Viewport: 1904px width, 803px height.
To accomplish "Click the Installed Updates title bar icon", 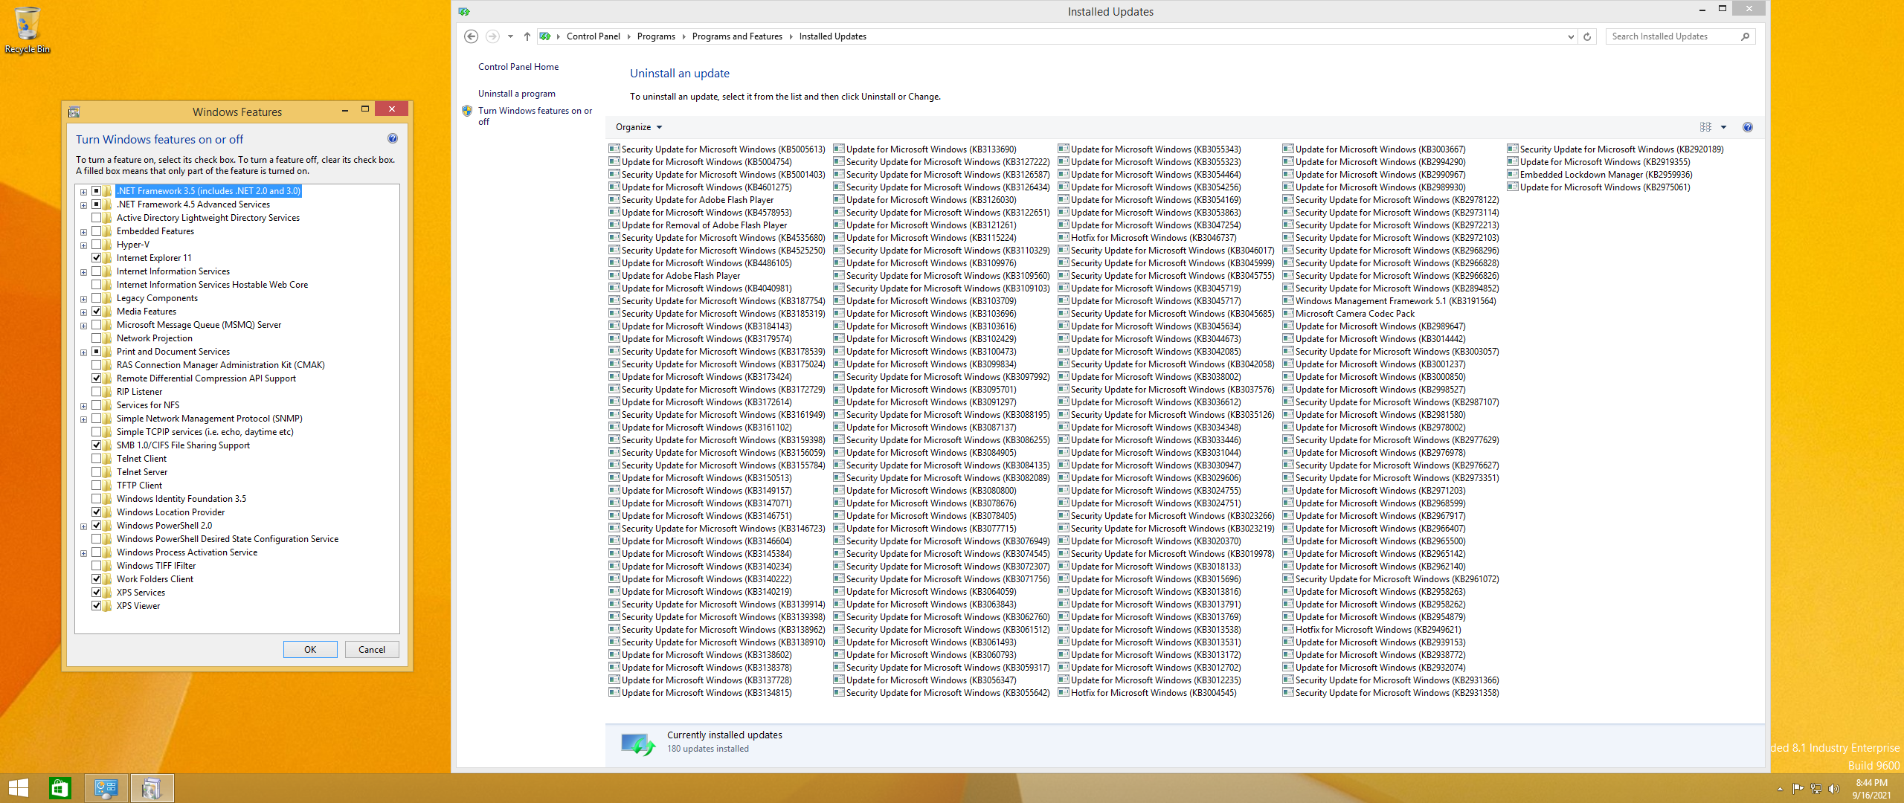I will (464, 11).
